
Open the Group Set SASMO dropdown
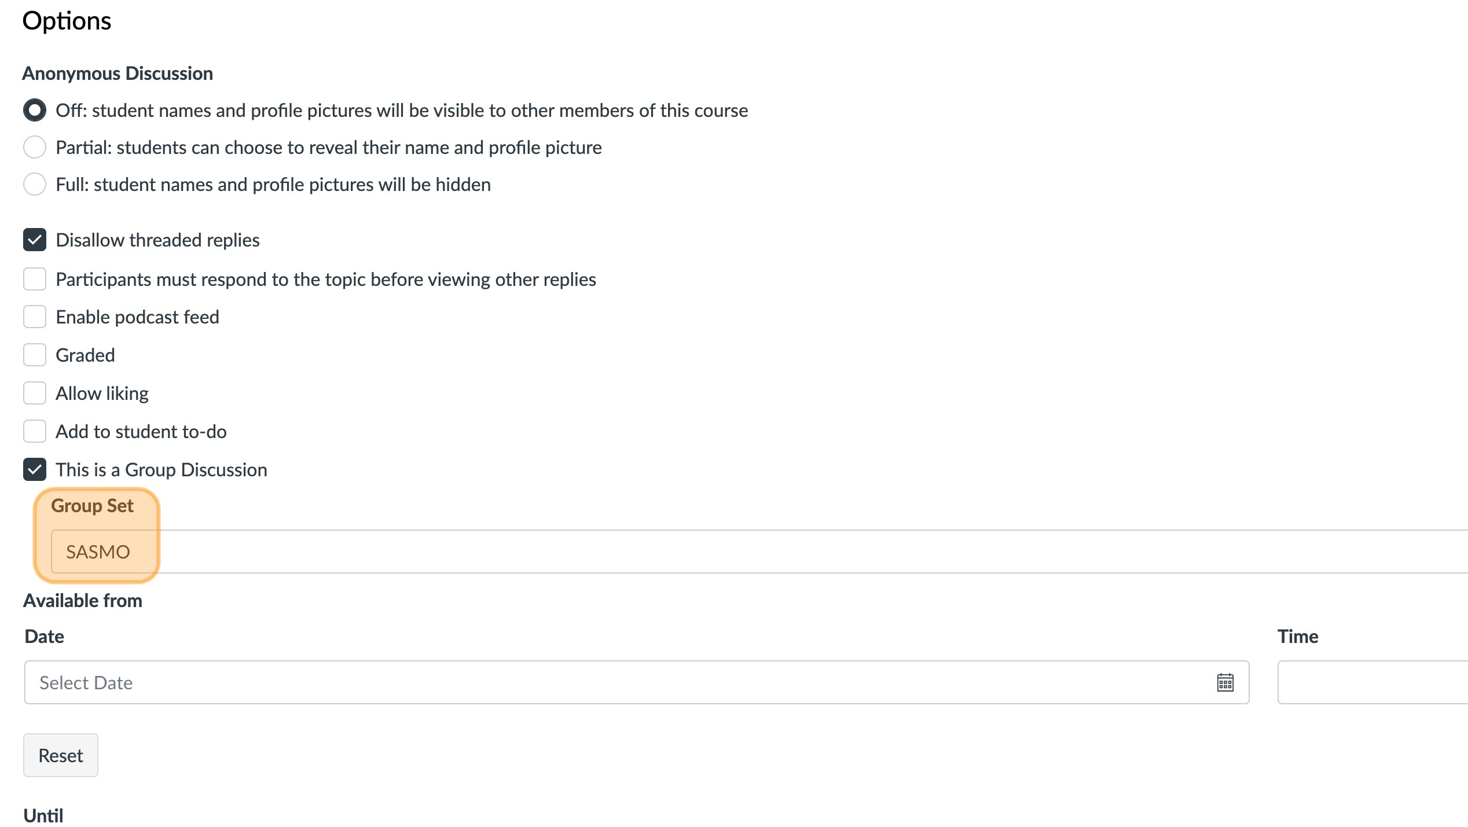coord(753,552)
